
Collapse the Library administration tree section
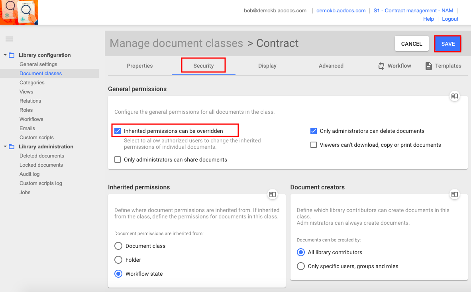pos(5,146)
